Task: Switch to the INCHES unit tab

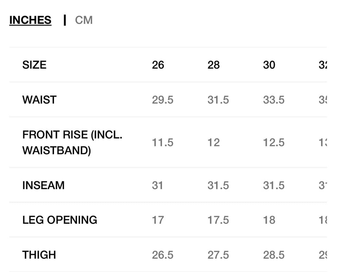Action: click(30, 20)
